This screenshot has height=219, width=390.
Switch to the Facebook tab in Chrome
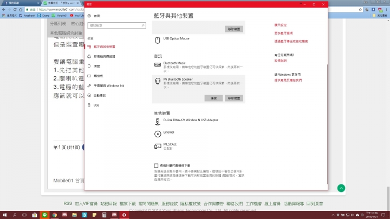click(x=21, y=3)
